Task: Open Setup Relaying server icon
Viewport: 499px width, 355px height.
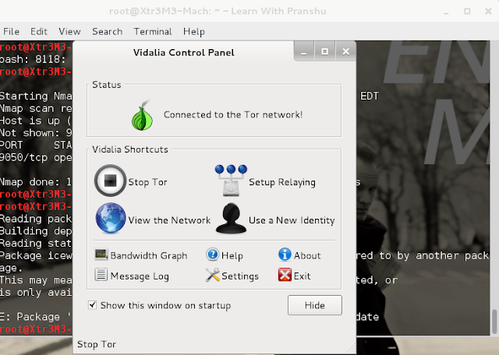Action: (230, 181)
